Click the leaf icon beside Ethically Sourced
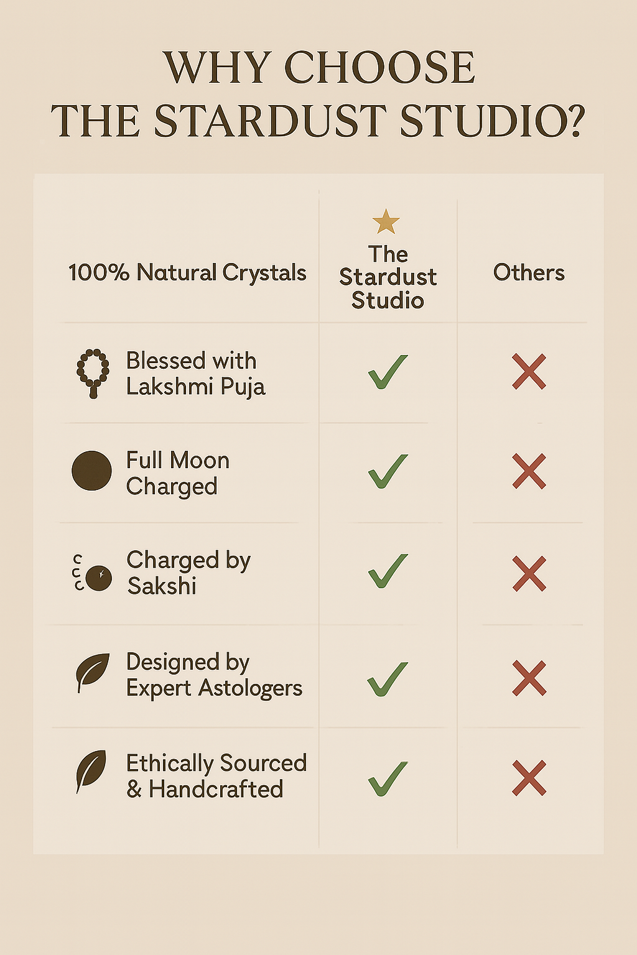 pos(91,771)
